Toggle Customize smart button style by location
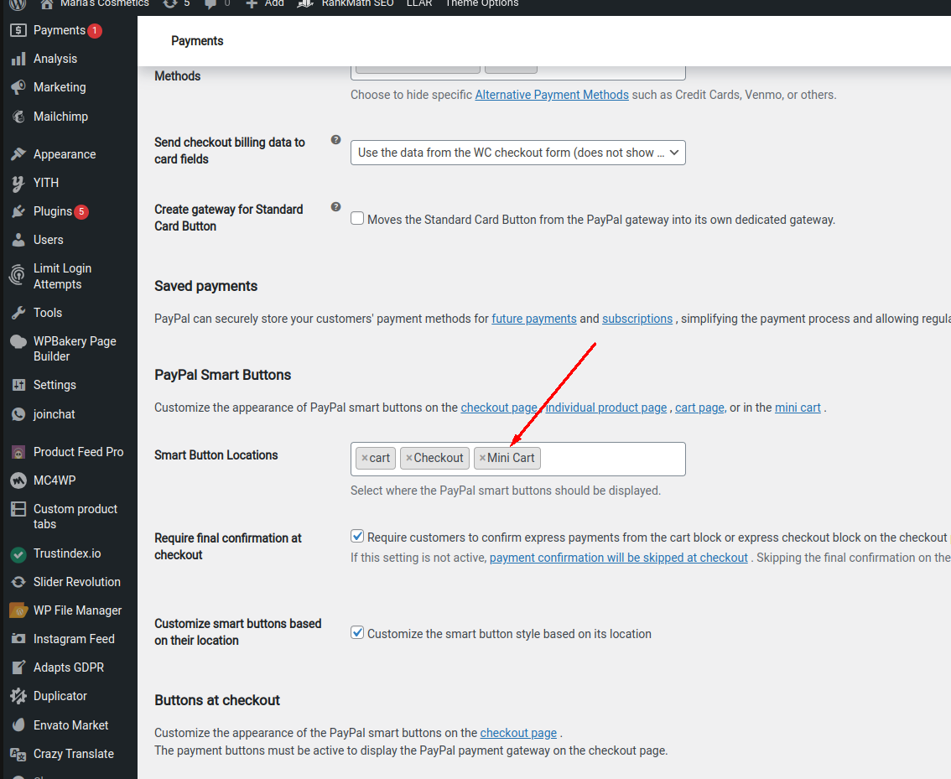Image resolution: width=951 pixels, height=779 pixels. point(357,633)
